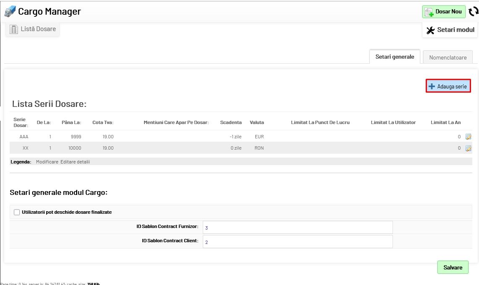Switch to the Nomenclatoare tab

[448, 57]
